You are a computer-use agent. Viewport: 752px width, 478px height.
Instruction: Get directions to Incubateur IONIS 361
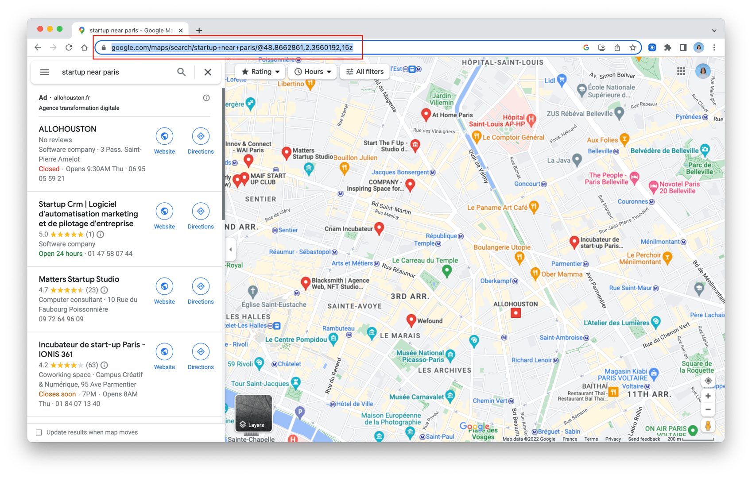[201, 352]
